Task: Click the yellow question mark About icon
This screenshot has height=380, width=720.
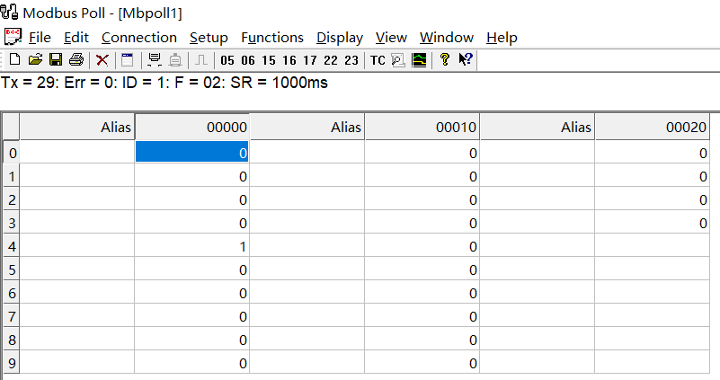Action: [x=444, y=60]
